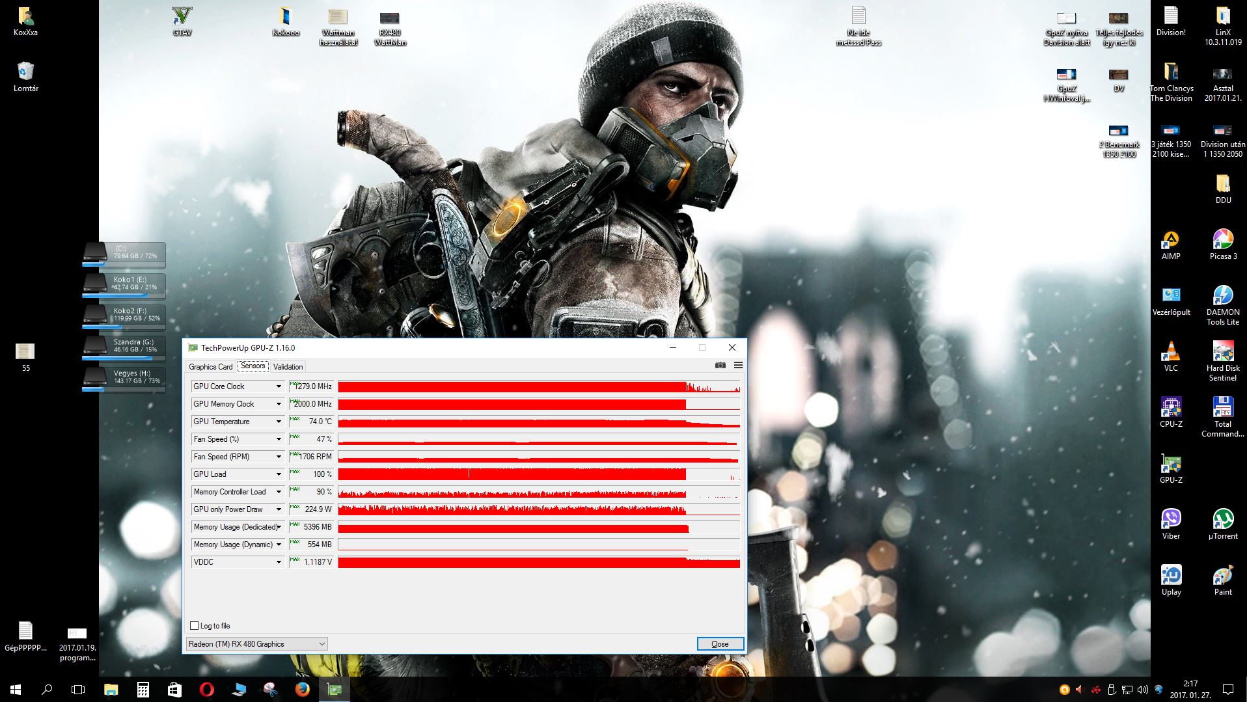Open the Viber desktop shortcut
The width and height of the screenshot is (1247, 702).
point(1171,525)
